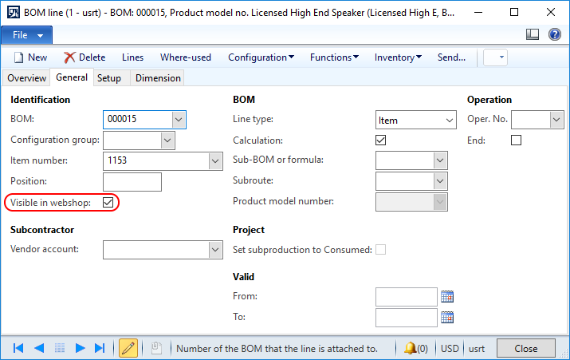Go to first record with navigation arrow
Screen dimensions: 570x360
[x=18, y=348]
